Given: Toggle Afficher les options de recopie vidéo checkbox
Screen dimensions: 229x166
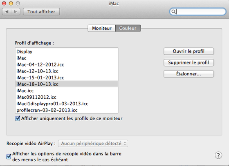Looking at the screenshot, I should click(x=9, y=156).
